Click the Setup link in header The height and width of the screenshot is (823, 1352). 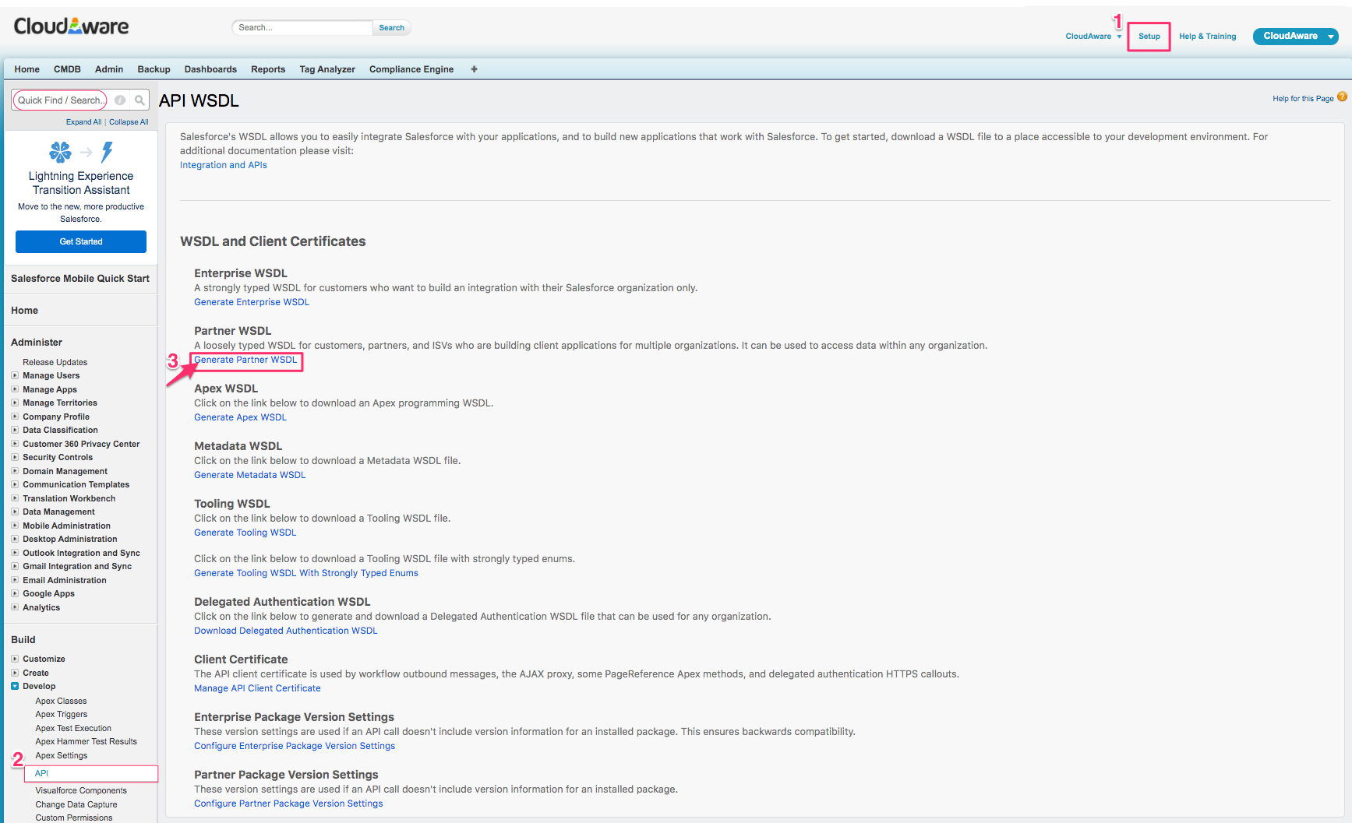pos(1149,37)
